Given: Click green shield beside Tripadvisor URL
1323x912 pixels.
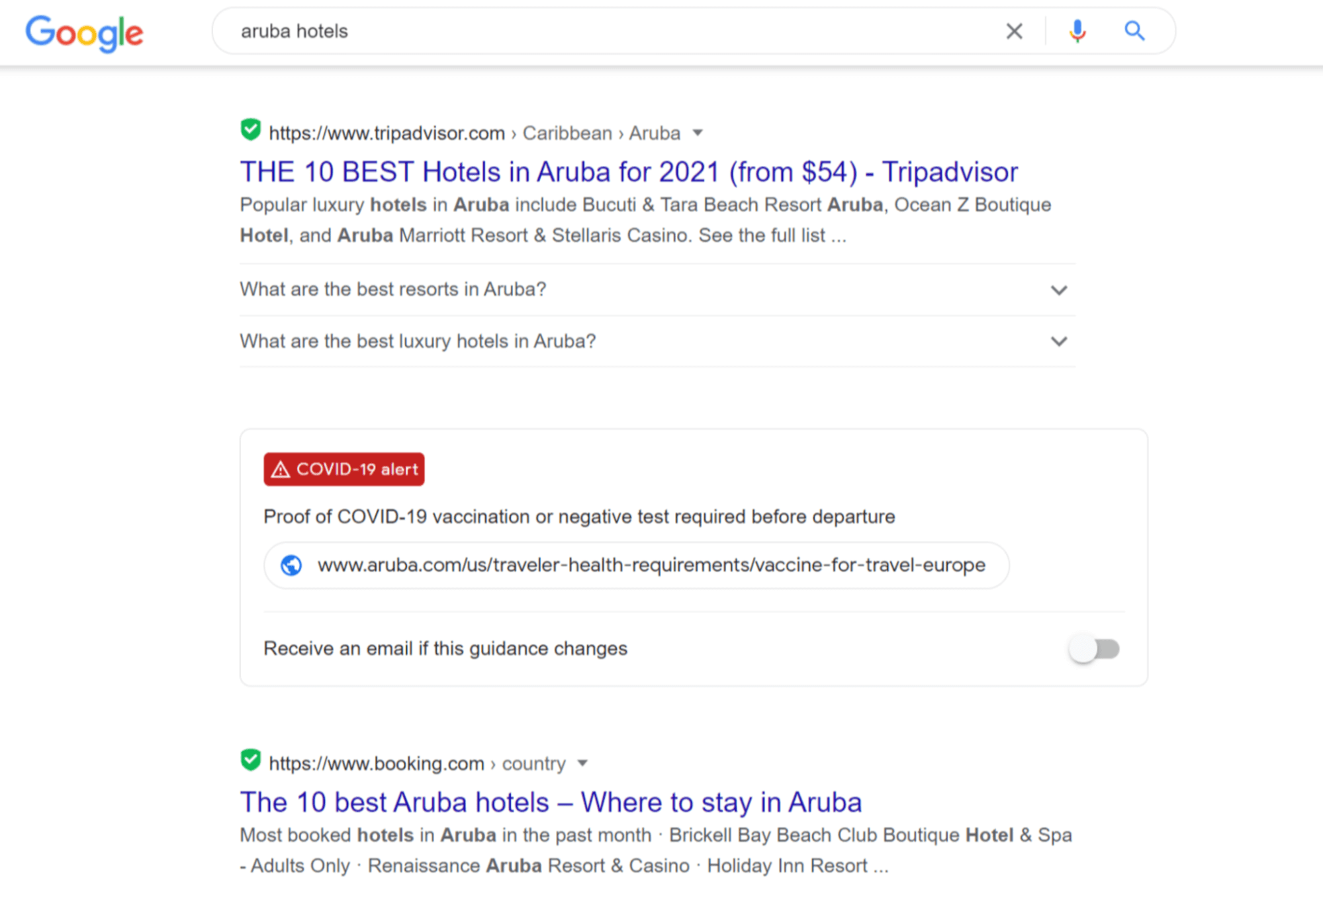Looking at the screenshot, I should pyautogui.click(x=250, y=130).
